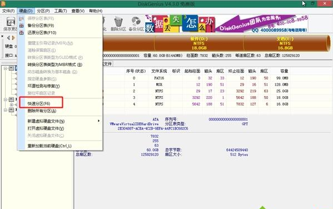Click the 序号(状态) column header
Image resolution: width=333 pixels, height=209 pixels.
[x=136, y=71]
